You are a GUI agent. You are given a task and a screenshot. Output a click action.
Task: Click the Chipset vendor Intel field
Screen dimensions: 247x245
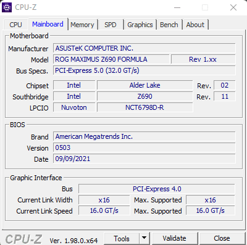pos(74,85)
